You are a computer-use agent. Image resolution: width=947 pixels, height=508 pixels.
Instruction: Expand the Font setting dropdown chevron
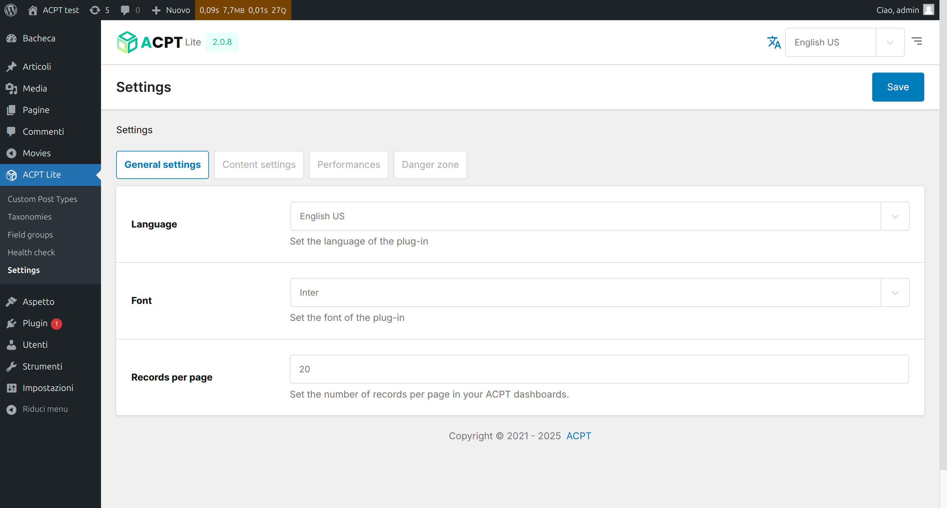(895, 292)
